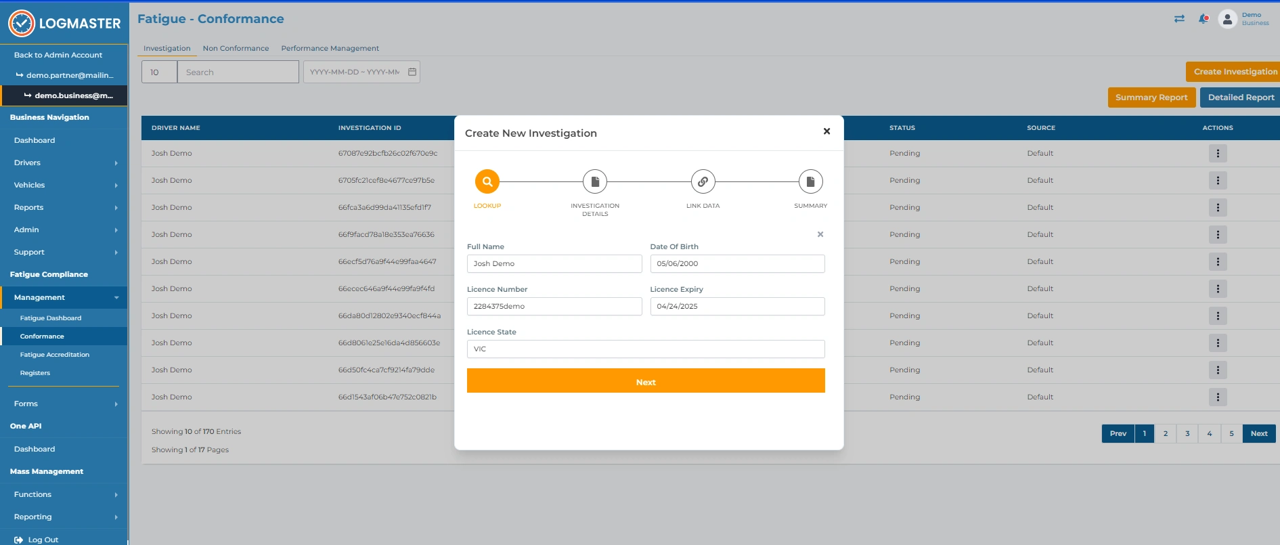Click the Date Of Birth field
1280x545 pixels.
click(737, 263)
